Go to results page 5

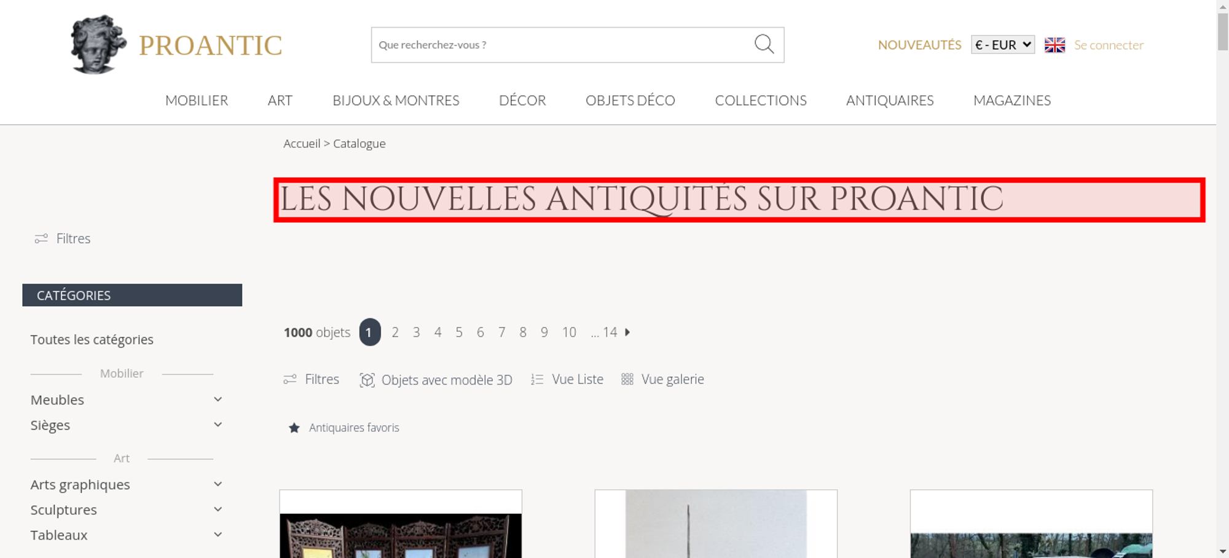pos(459,332)
